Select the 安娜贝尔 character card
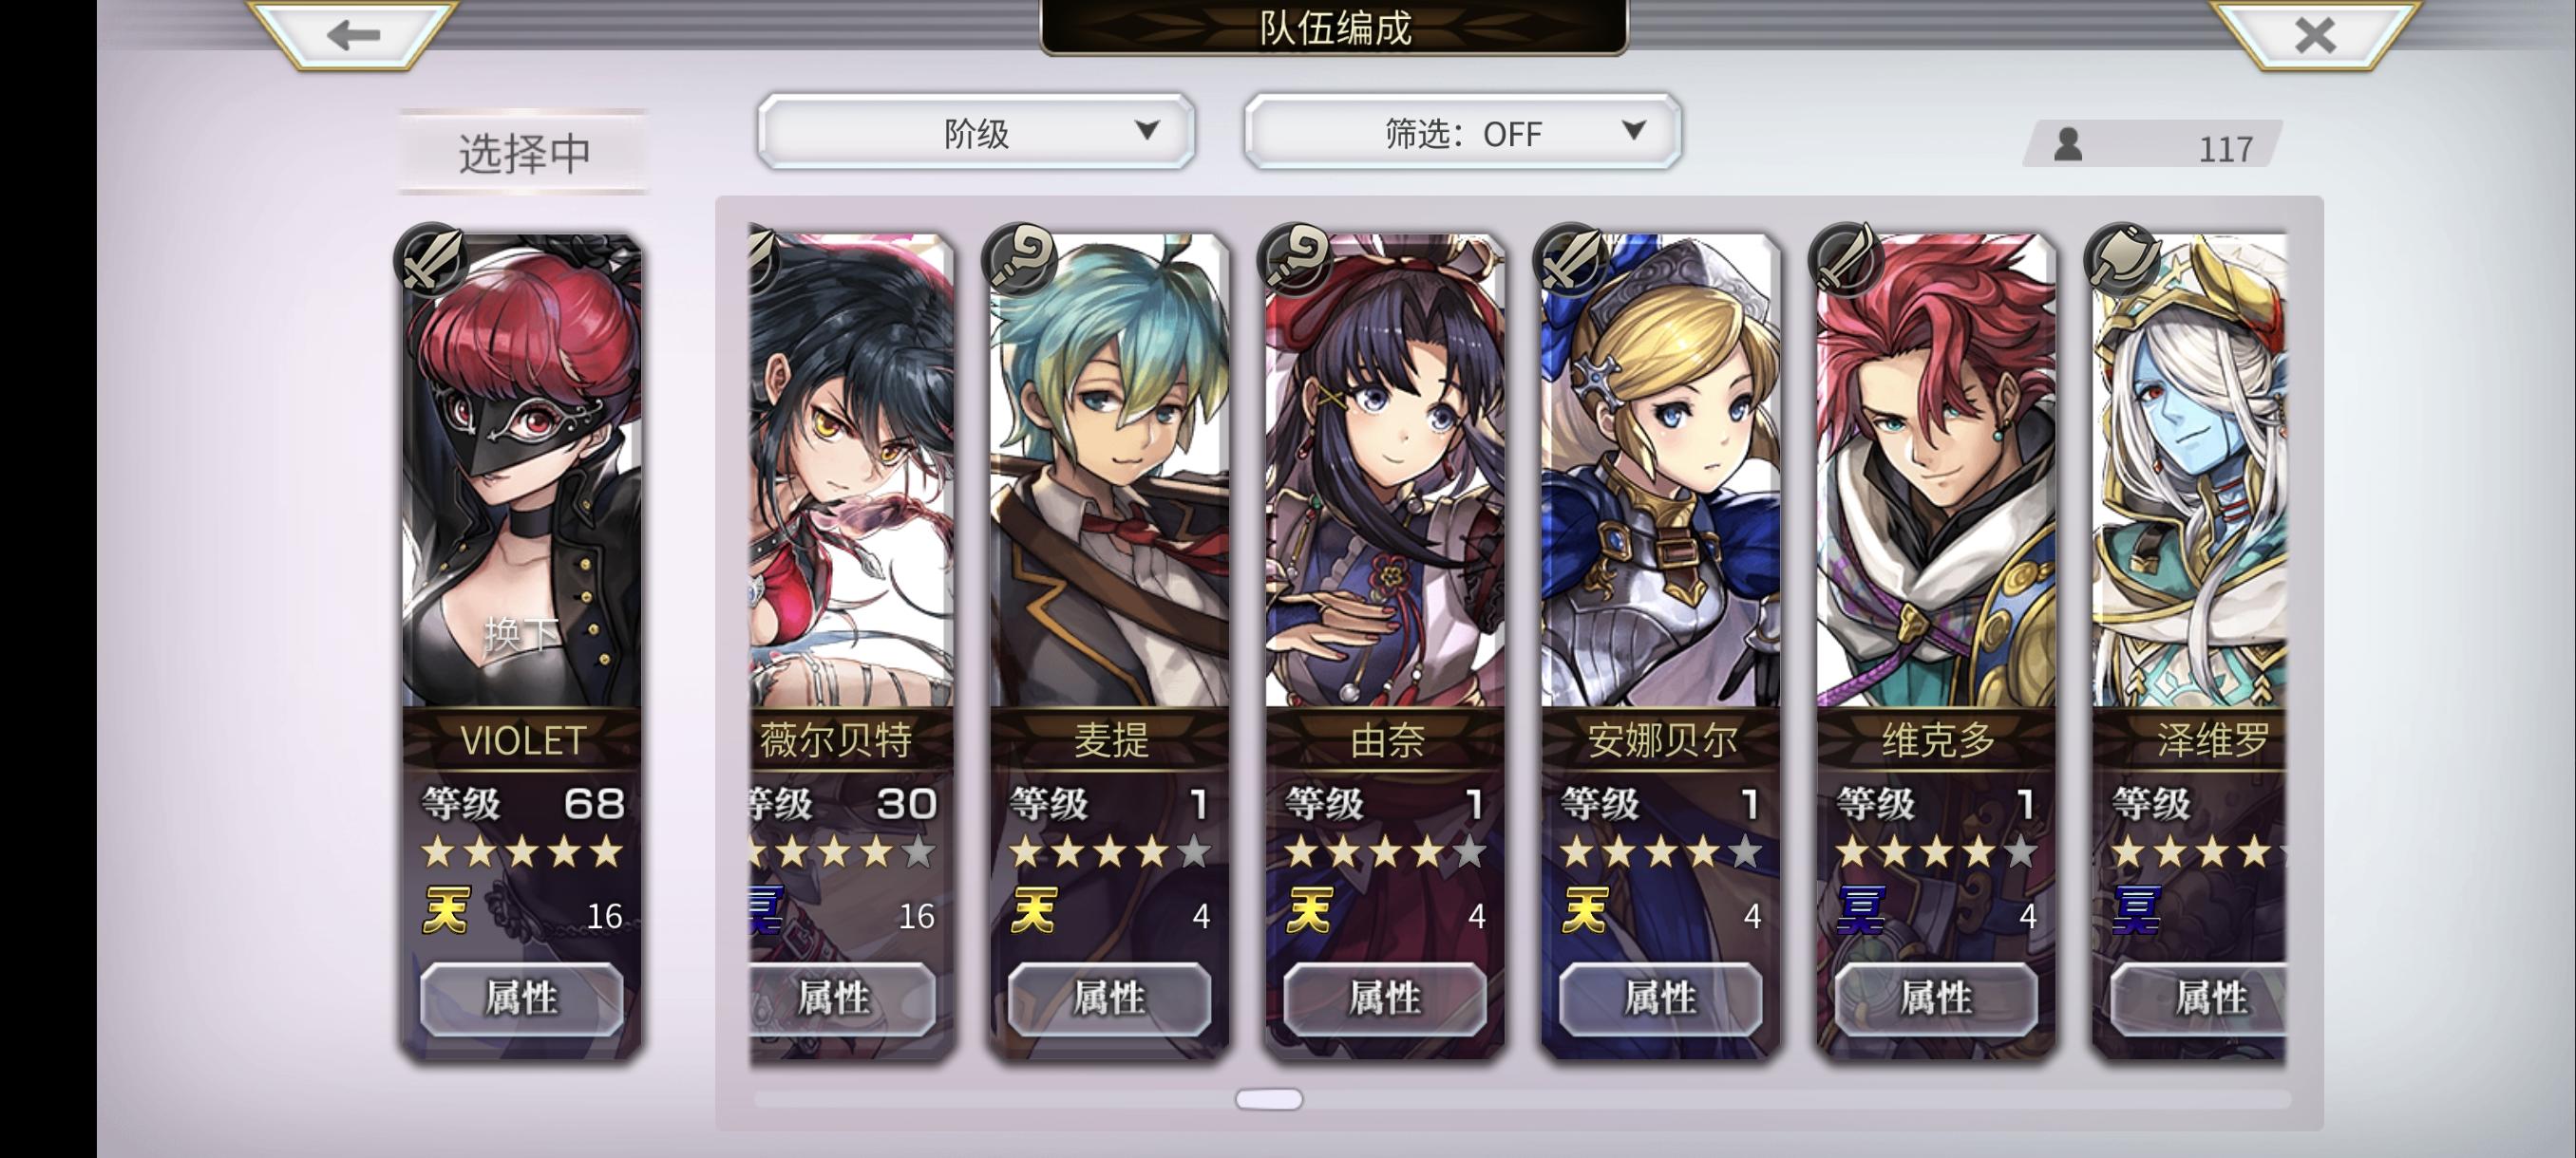Screen dimensions: 2576x1158 click(x=1660, y=645)
